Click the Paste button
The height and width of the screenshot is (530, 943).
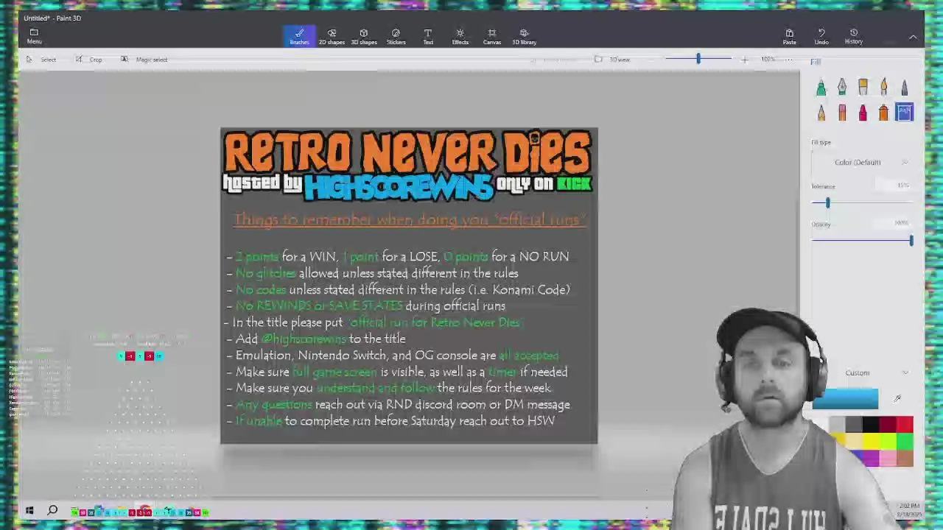click(x=789, y=36)
